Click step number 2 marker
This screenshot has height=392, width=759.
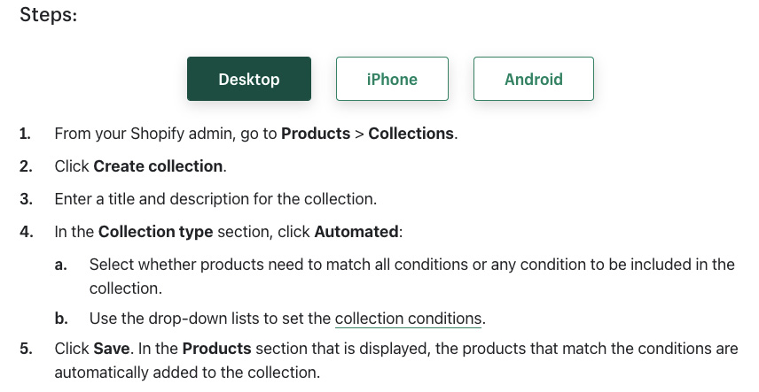coord(25,166)
